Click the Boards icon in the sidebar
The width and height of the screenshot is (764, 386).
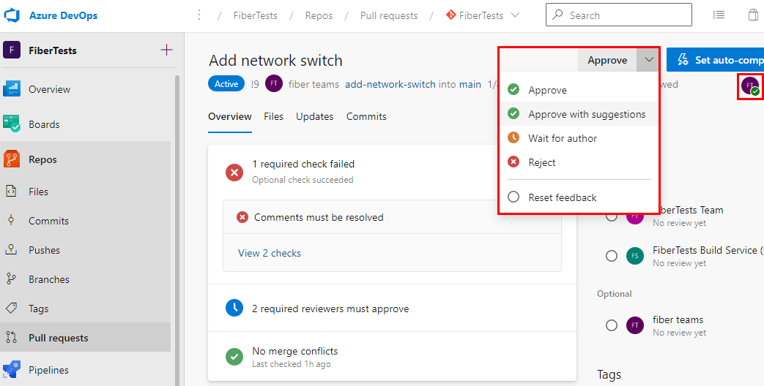(x=11, y=124)
